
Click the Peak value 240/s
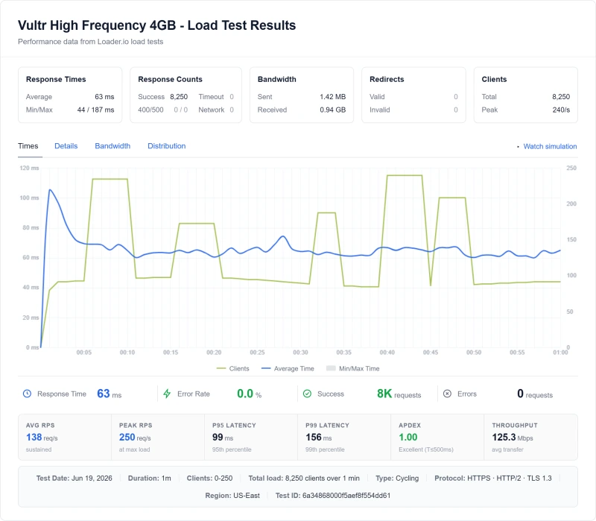click(x=561, y=110)
